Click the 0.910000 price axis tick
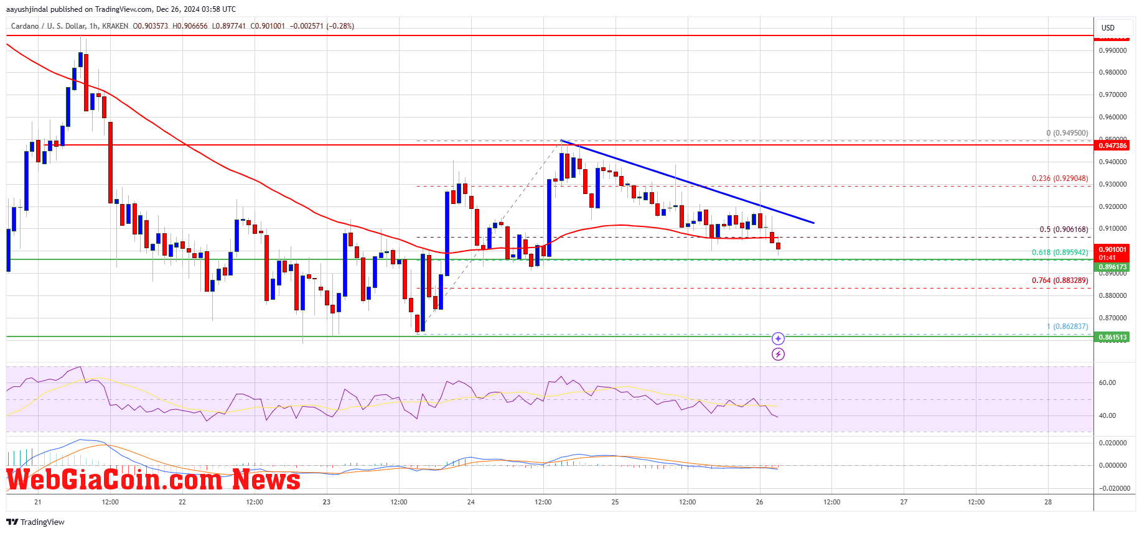This screenshot has height=533, width=1142. click(1113, 229)
